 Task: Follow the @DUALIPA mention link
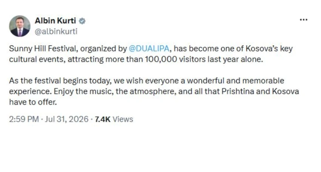click(x=149, y=49)
